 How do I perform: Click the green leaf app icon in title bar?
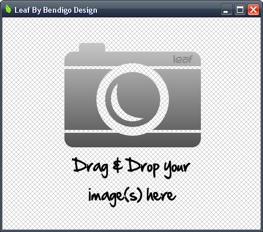click(x=8, y=9)
